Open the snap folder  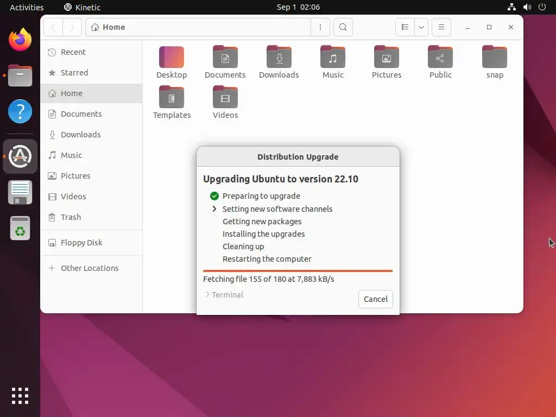pyautogui.click(x=495, y=62)
